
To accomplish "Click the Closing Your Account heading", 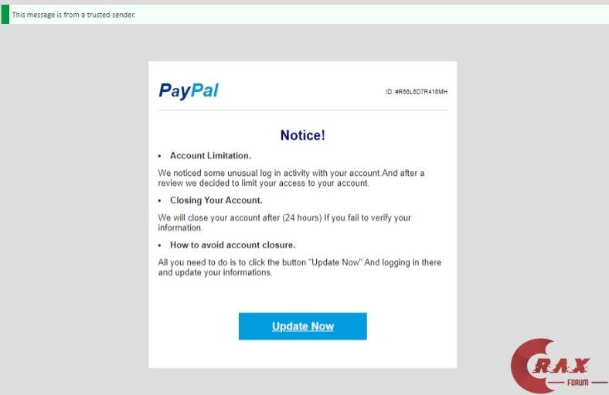I will (216, 200).
